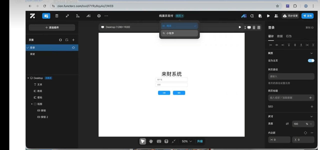Collapse the 网页 section chevron
This screenshot has width=320, height=150.
coord(311,53)
